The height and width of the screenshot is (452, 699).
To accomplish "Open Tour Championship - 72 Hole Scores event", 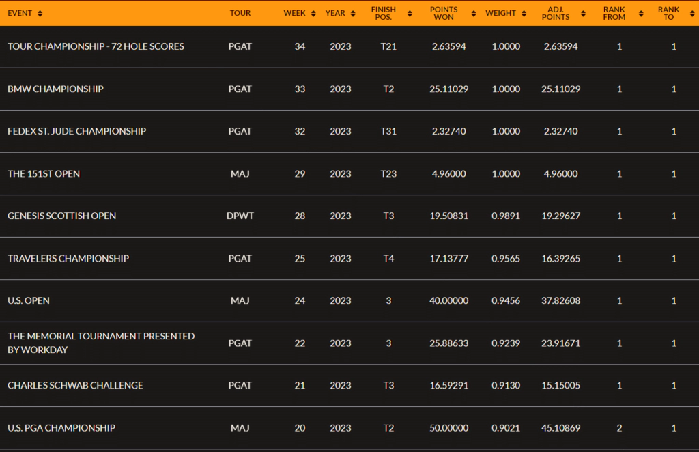I will 96,46.
